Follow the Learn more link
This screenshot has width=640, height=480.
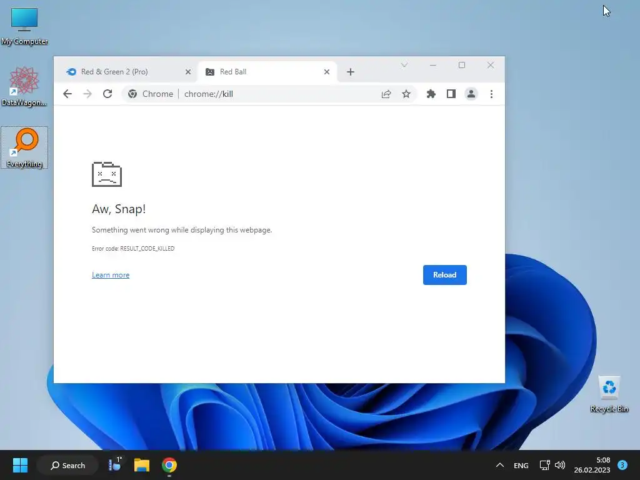coord(111,275)
